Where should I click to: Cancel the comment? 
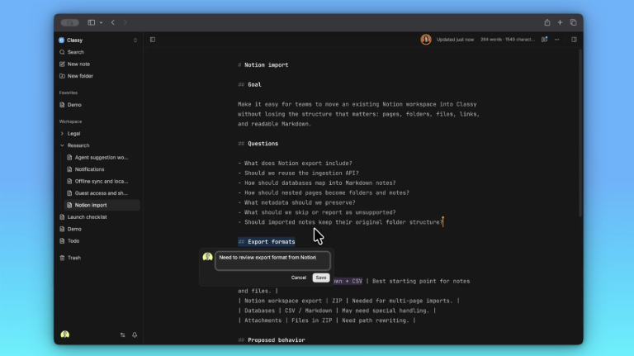[298, 278]
